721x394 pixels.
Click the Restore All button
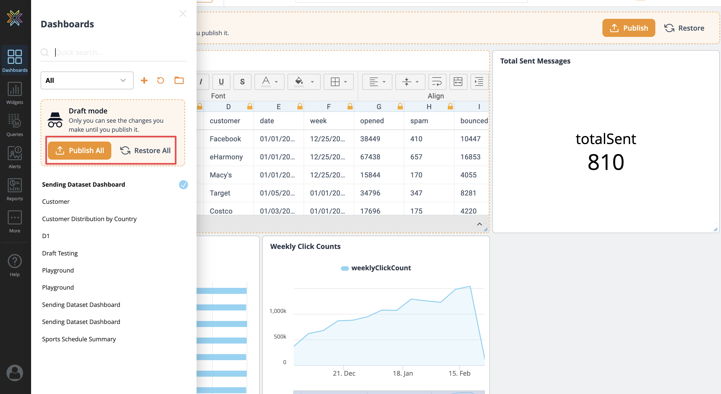145,151
